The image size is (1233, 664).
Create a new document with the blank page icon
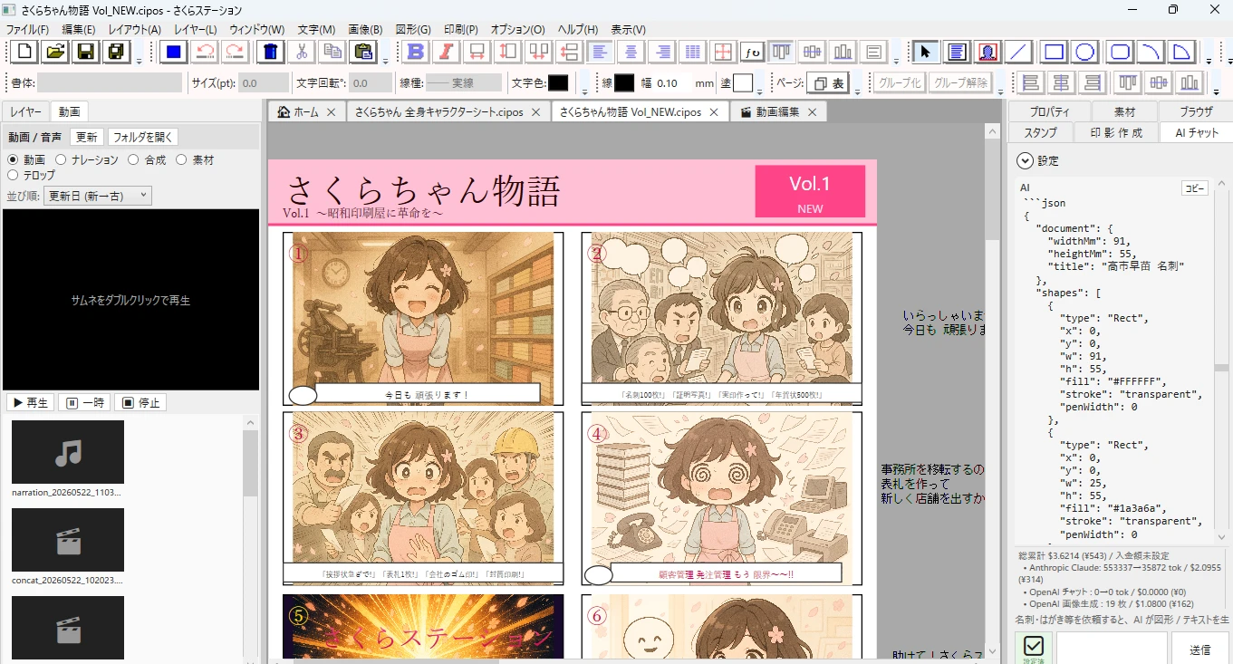[24, 52]
